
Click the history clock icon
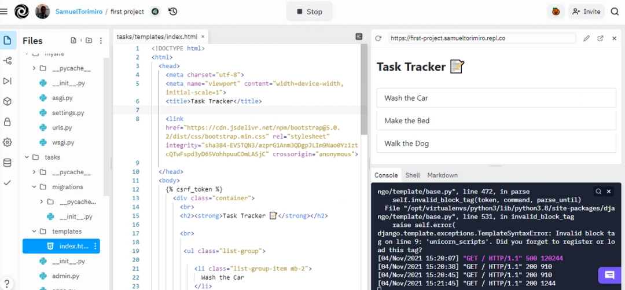coord(172,12)
